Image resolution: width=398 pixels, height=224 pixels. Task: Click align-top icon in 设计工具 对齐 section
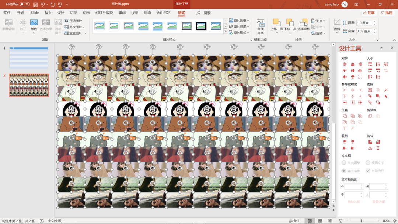pyautogui.click(x=345, y=70)
